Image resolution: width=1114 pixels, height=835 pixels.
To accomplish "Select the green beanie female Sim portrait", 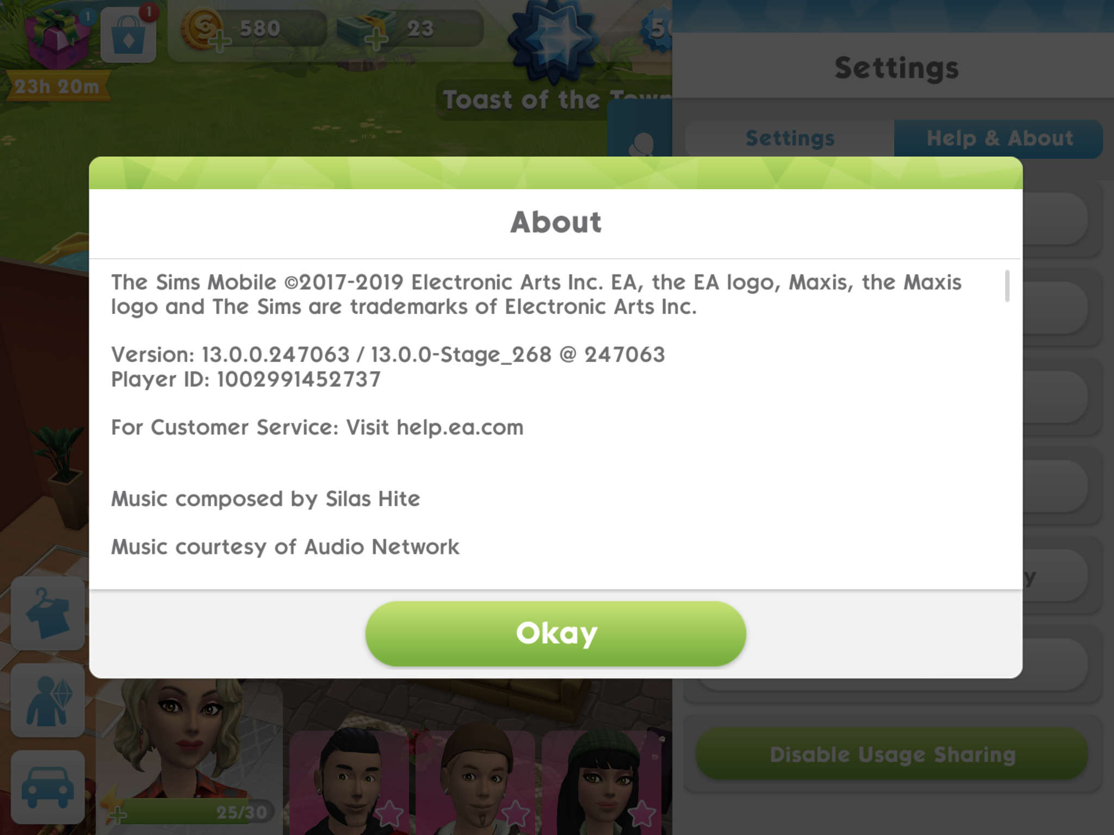I will tap(603, 782).
